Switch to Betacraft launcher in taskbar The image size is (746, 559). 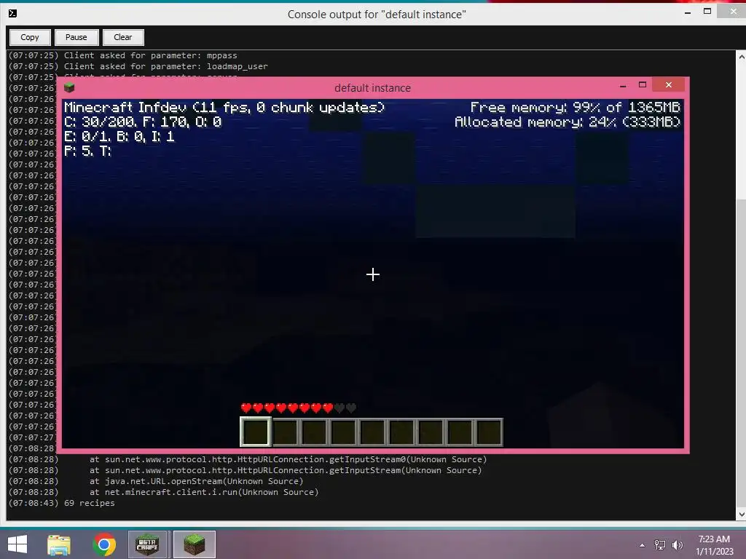(147, 544)
